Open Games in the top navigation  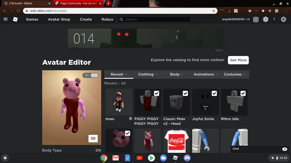32,19
